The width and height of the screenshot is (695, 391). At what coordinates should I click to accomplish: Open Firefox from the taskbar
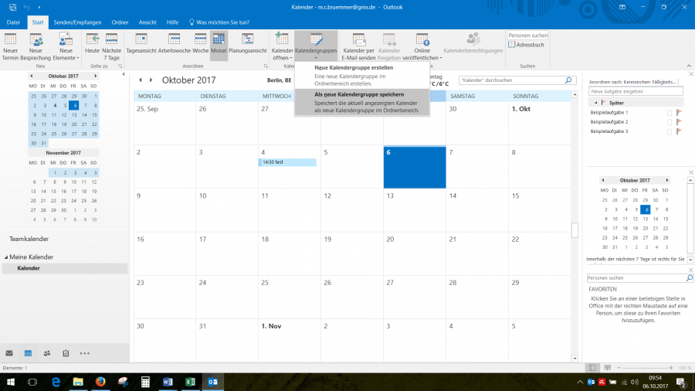pos(100,382)
